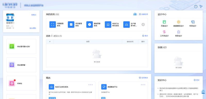The height and width of the screenshot is (99, 206).
Task: Open 待处理问题&任务 card
Action: 21,46
